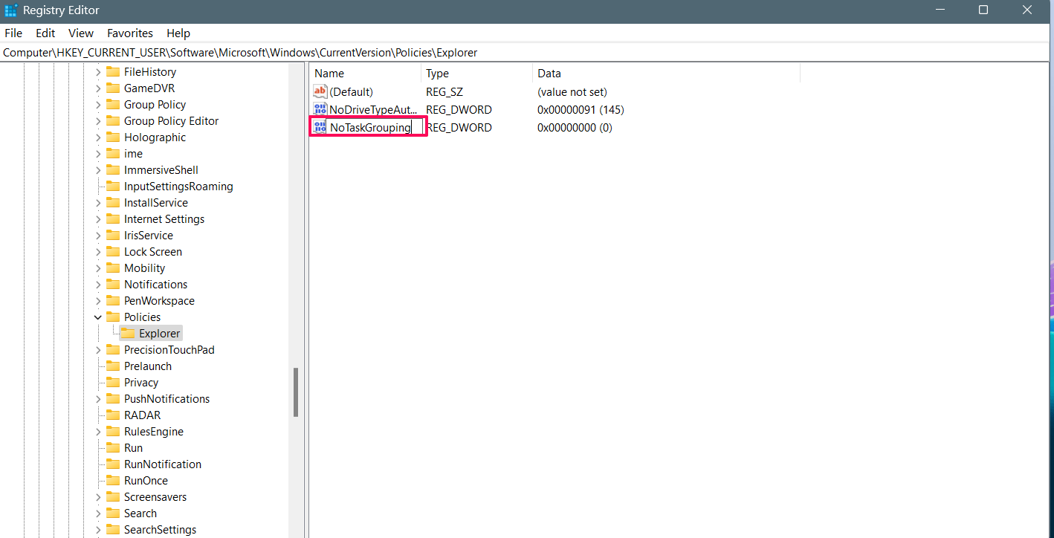Expand the Internet Settings key

point(98,219)
